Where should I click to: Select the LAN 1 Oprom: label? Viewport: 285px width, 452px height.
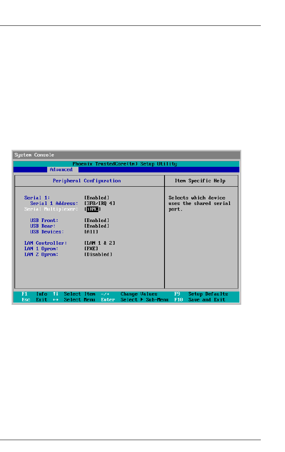click(41, 249)
